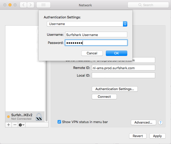This screenshot has width=171, height=144.
Task: Click the Username text field
Action: pos(96,35)
